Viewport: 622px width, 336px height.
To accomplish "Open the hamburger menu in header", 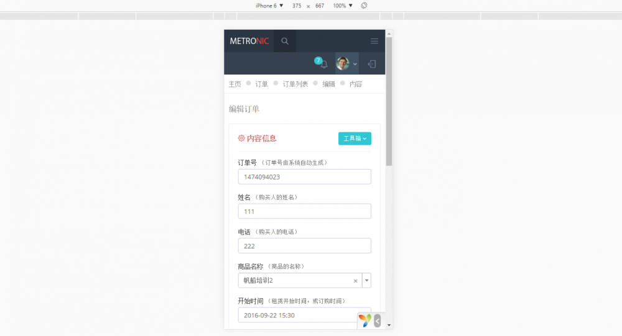I will (x=374, y=41).
